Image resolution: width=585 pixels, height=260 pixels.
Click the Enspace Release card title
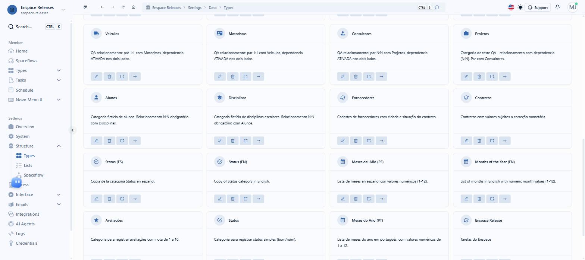(488, 221)
